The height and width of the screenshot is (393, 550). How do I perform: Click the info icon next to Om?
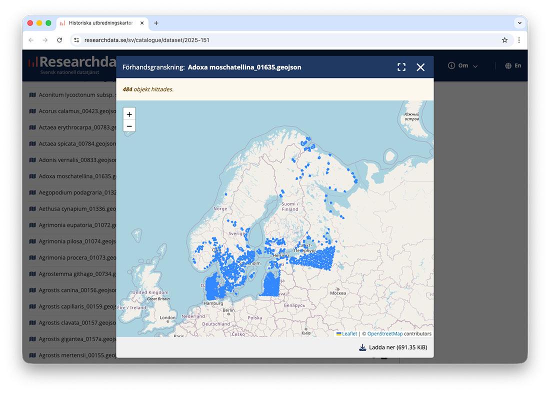tap(451, 65)
